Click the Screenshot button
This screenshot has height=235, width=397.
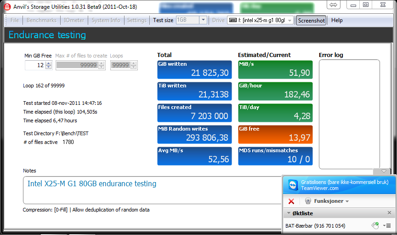tap(311, 21)
